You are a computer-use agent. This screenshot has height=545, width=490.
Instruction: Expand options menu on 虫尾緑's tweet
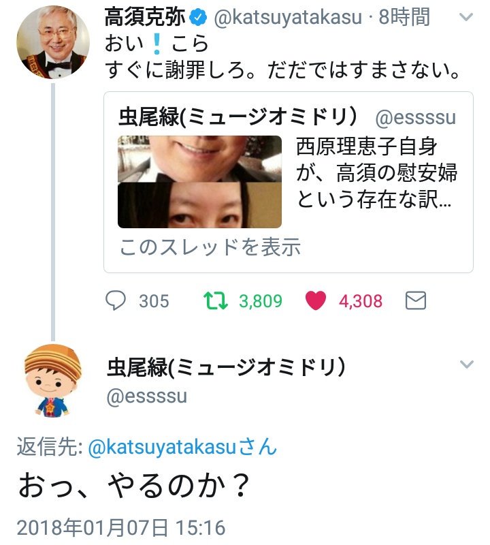(x=466, y=364)
